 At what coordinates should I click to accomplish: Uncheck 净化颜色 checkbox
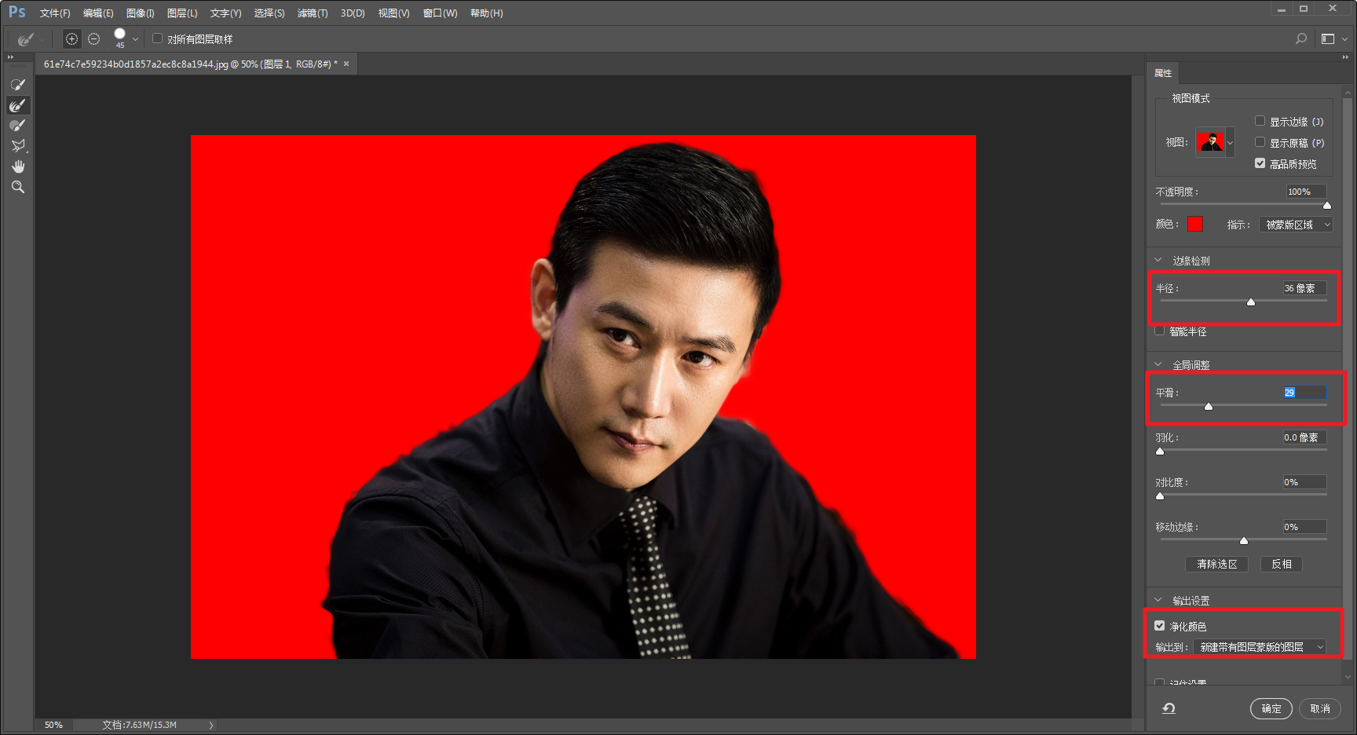pyautogui.click(x=1160, y=626)
